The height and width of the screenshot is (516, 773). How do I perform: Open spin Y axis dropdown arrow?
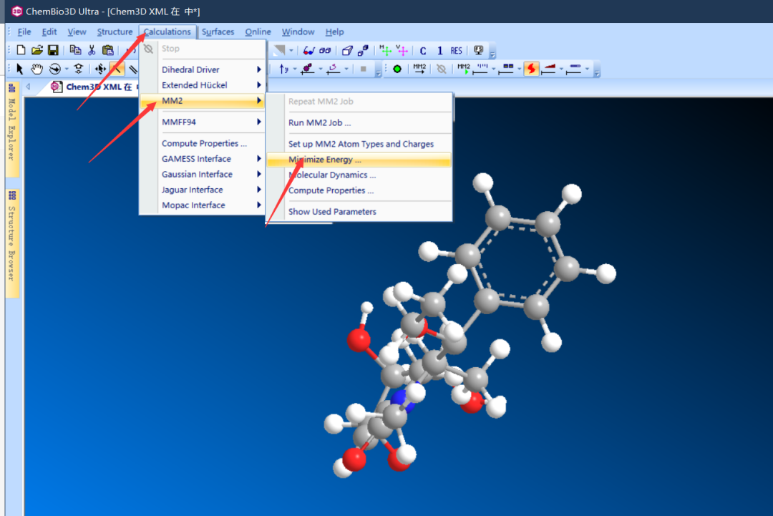tap(295, 69)
